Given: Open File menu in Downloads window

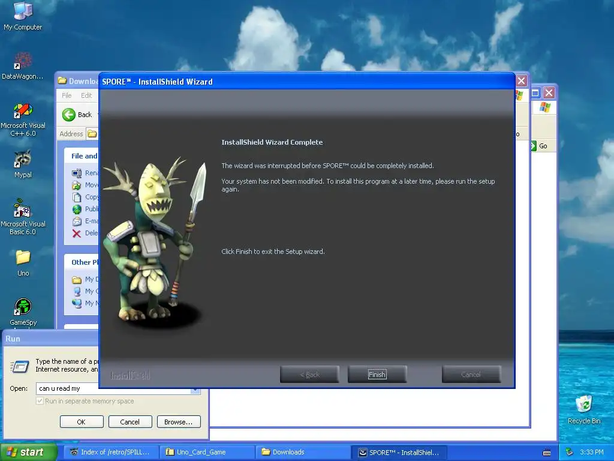Looking at the screenshot, I should tap(67, 95).
